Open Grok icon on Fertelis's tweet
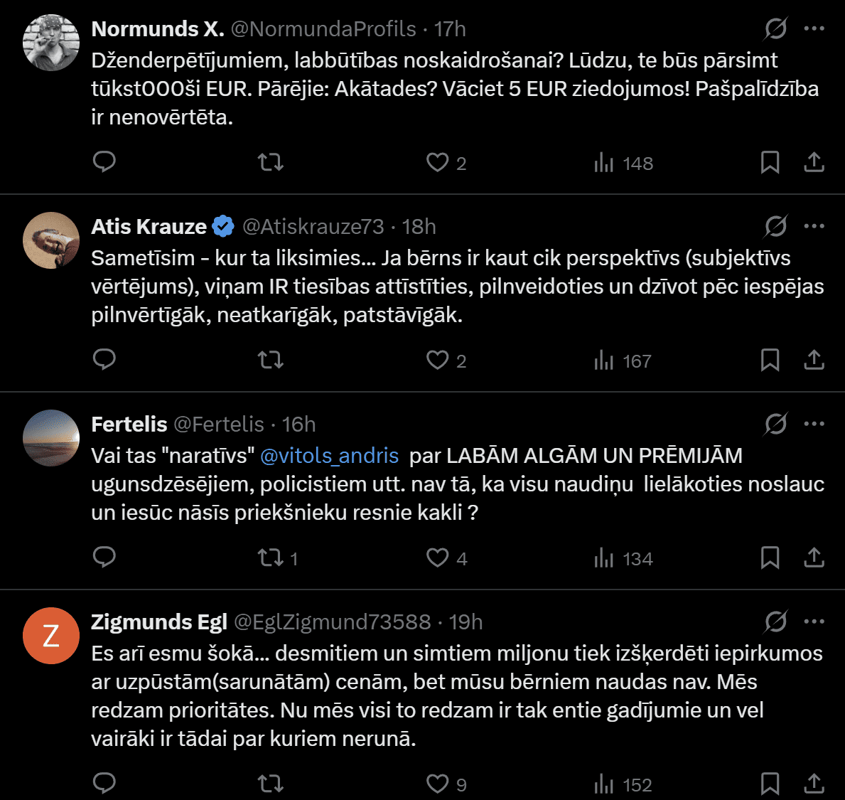The height and width of the screenshot is (800, 845). click(x=775, y=424)
